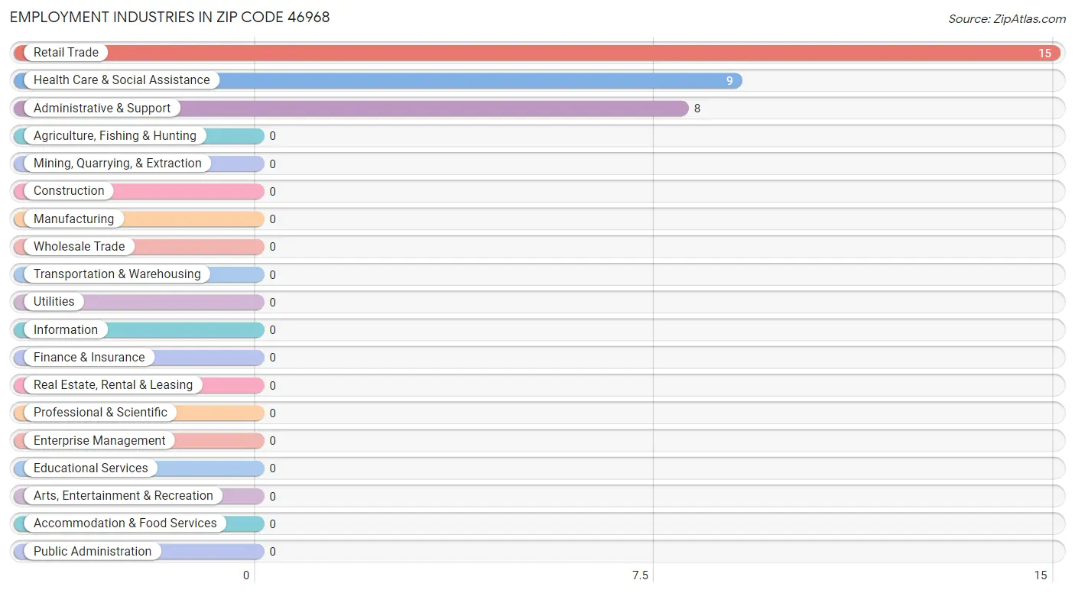Click the Information value 0
Screen dimensions: 1075x593
(x=272, y=330)
